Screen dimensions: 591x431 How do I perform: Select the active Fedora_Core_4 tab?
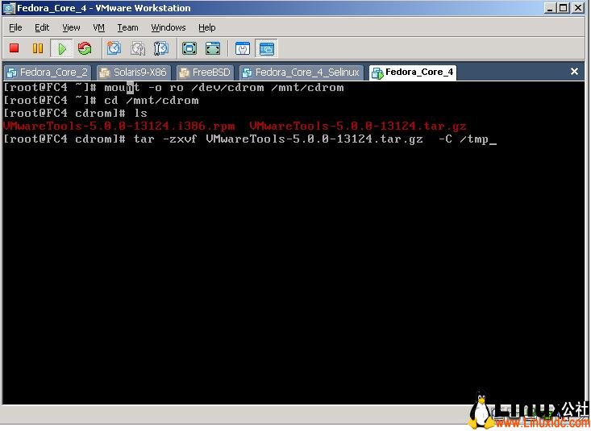click(x=413, y=73)
